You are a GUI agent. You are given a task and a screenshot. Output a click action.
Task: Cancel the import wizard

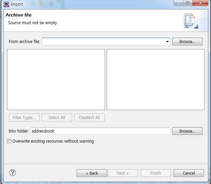(x=188, y=173)
